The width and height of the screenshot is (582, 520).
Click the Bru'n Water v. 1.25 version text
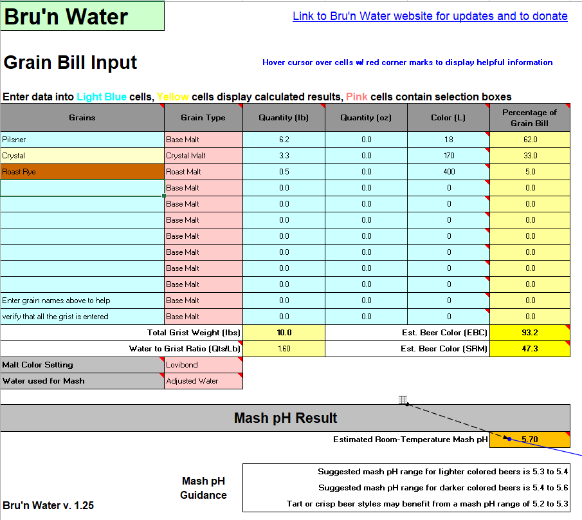[48, 505]
